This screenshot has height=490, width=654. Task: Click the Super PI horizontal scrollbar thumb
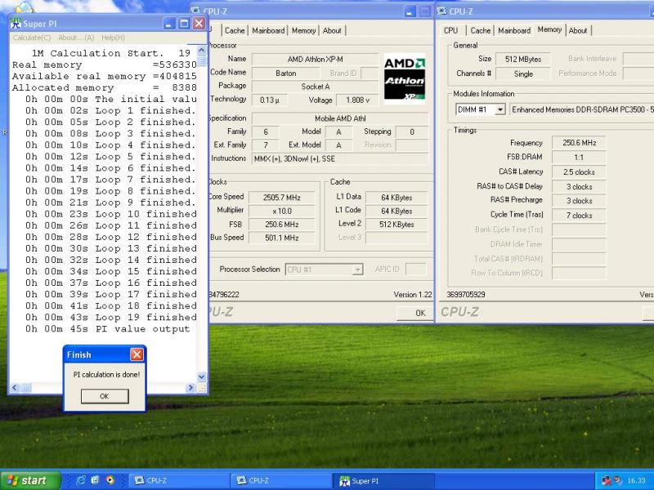point(26,388)
